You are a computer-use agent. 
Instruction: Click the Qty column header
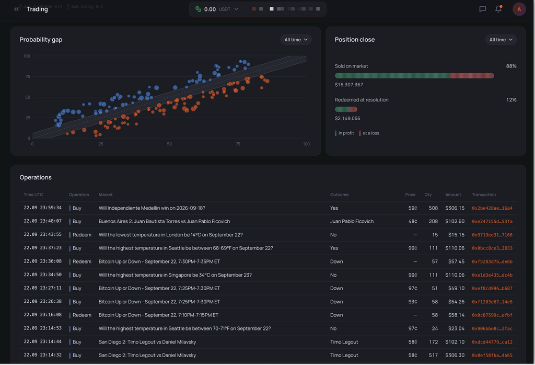[428, 195]
